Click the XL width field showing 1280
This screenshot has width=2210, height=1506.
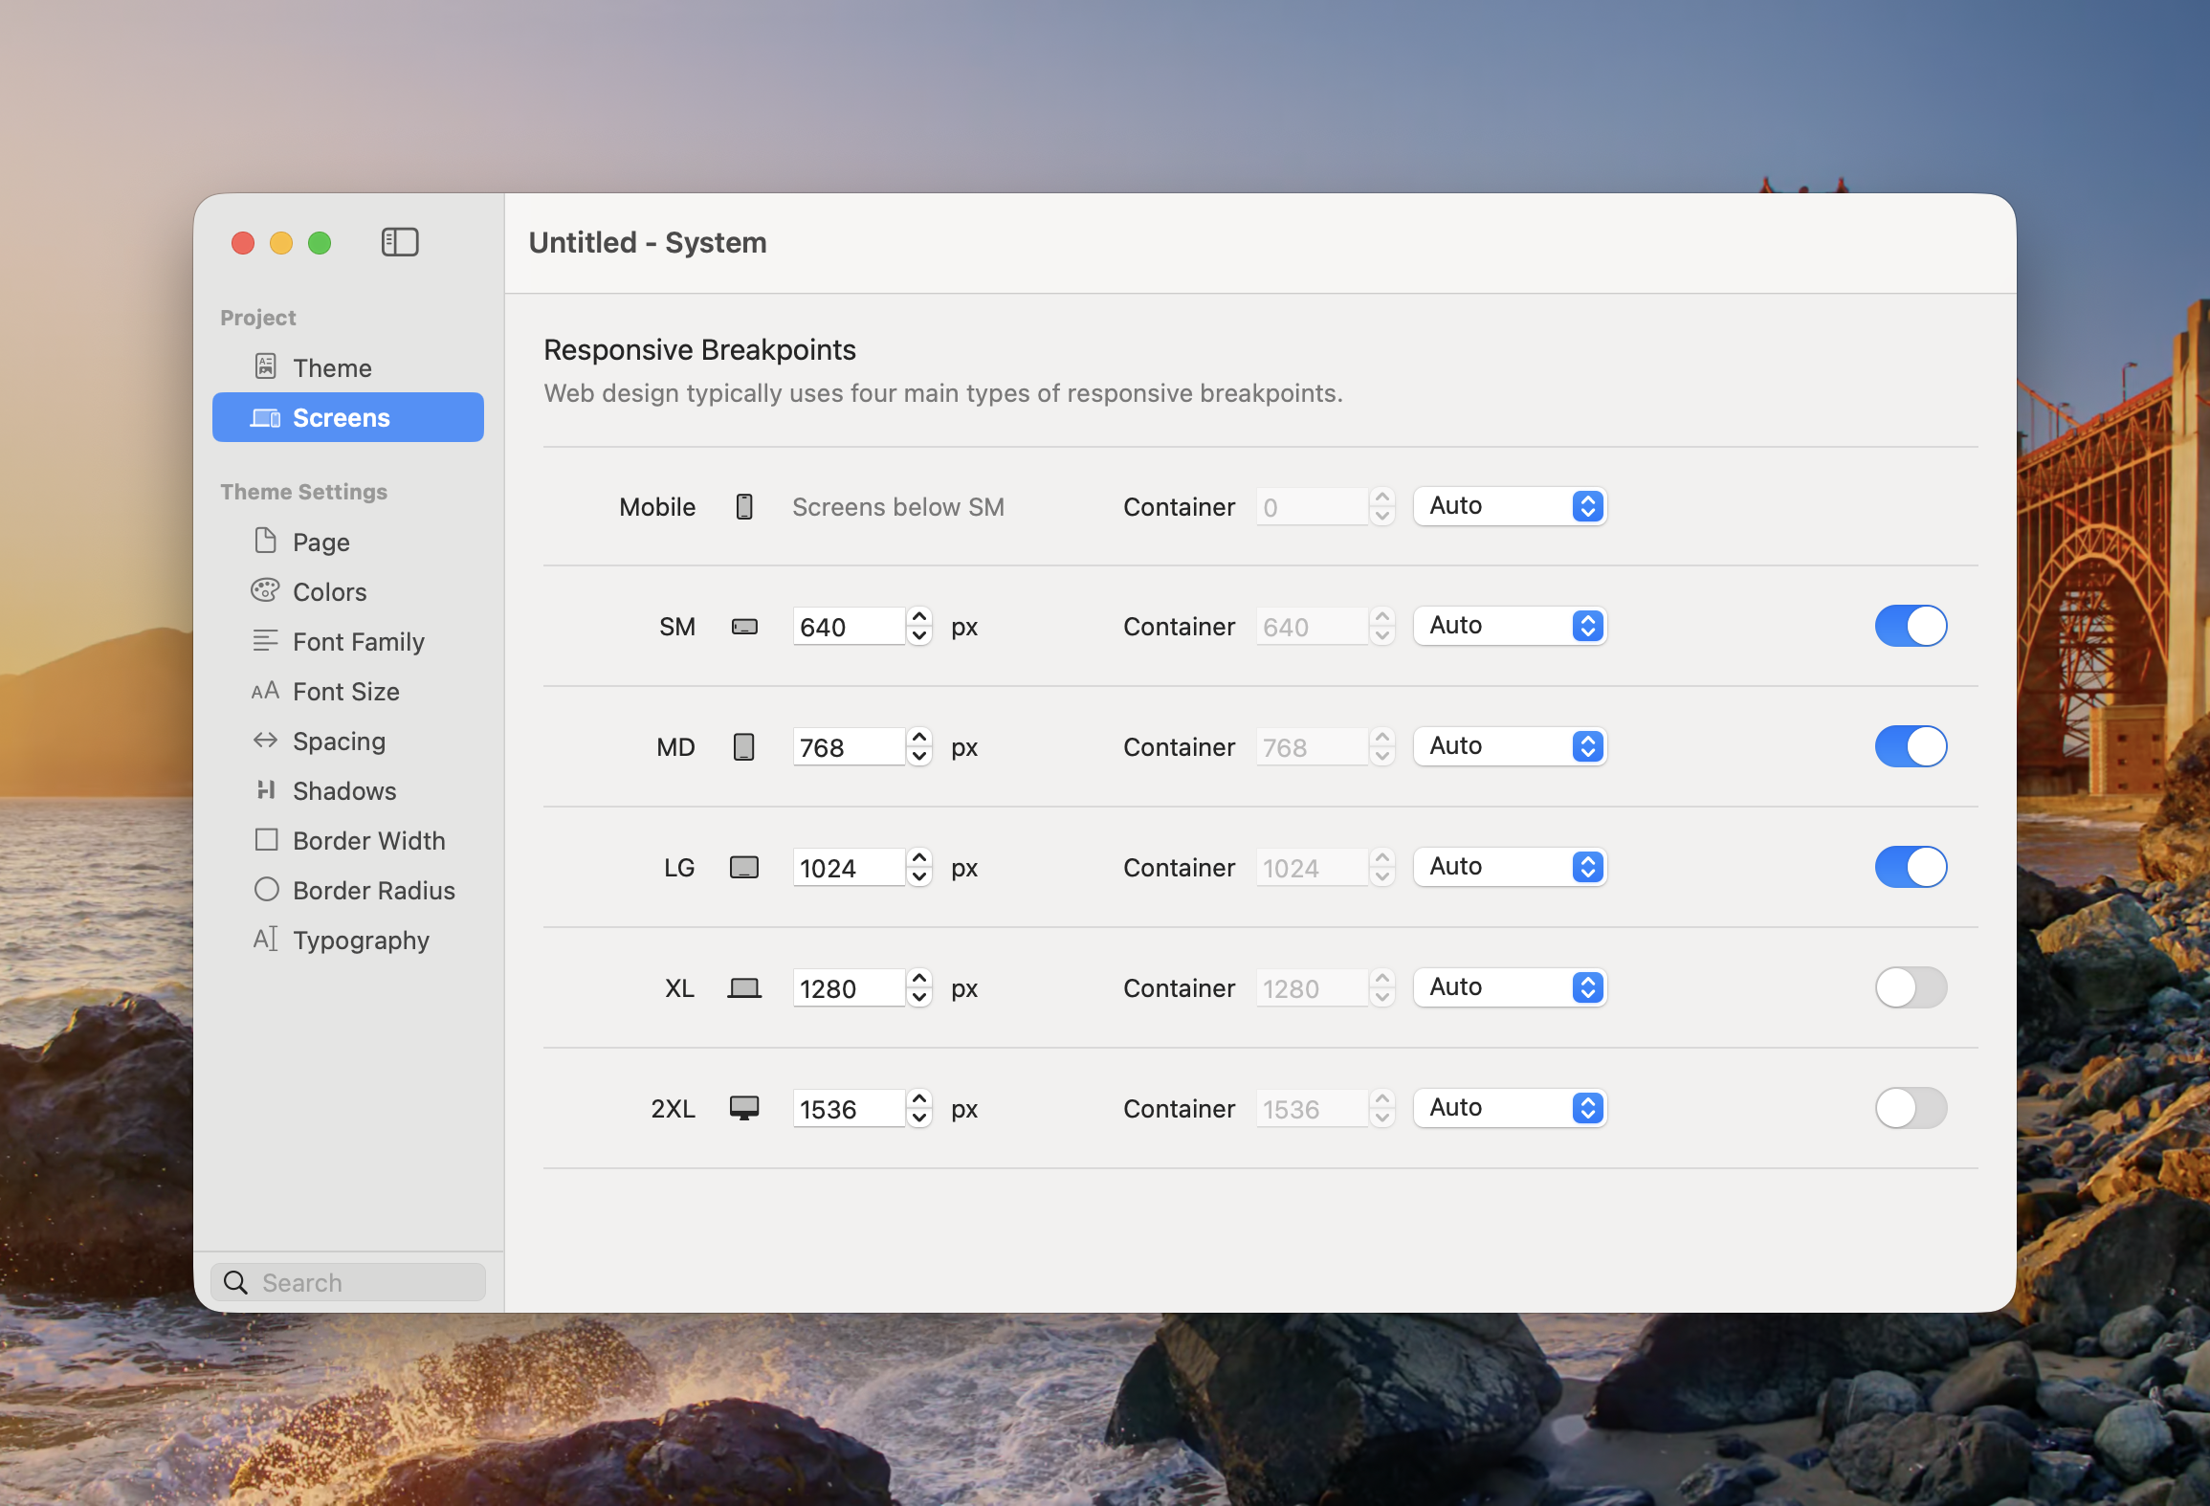[849, 989]
